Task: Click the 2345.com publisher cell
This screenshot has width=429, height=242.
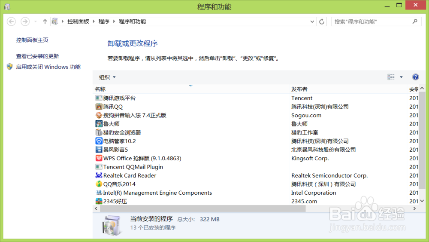Action: point(304,201)
